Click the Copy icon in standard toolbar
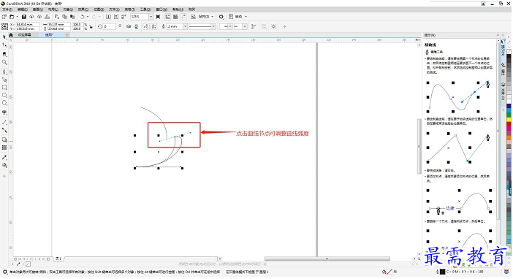Image resolution: width=513 pixels, height=279 pixels. [x=64, y=17]
